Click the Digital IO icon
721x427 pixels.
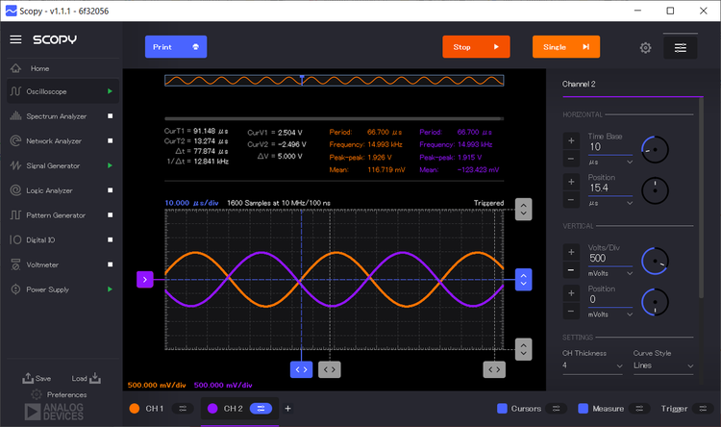(15, 239)
